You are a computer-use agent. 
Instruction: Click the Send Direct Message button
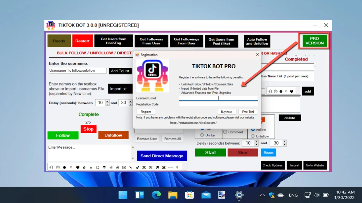(162, 156)
